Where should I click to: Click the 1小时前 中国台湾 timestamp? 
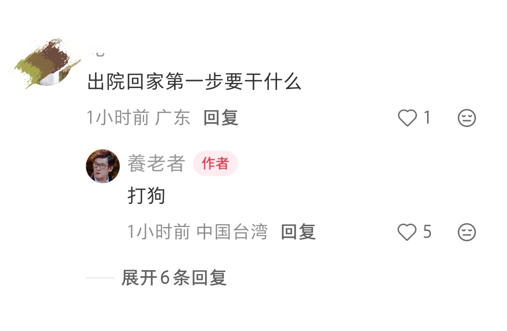pos(198,232)
